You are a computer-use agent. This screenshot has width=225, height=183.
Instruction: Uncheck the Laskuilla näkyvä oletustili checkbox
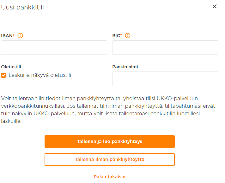[x=3, y=75]
